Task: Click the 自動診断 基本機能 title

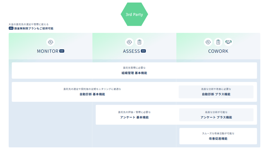Action: [92, 94]
